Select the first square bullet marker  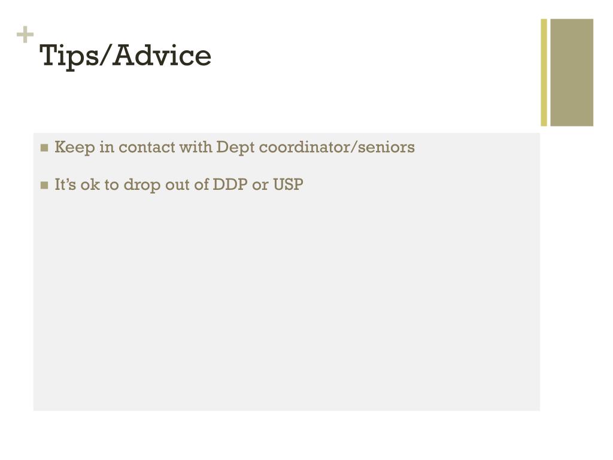click(x=44, y=148)
